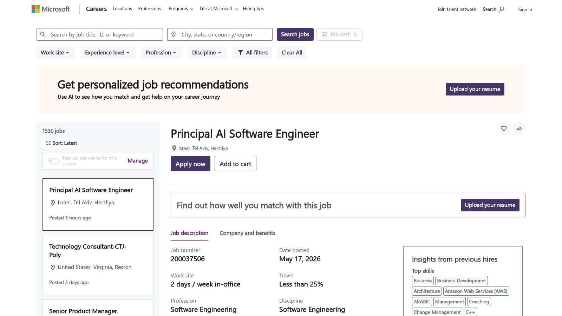
Task: Click the Manage alerts link
Action: coord(138,161)
